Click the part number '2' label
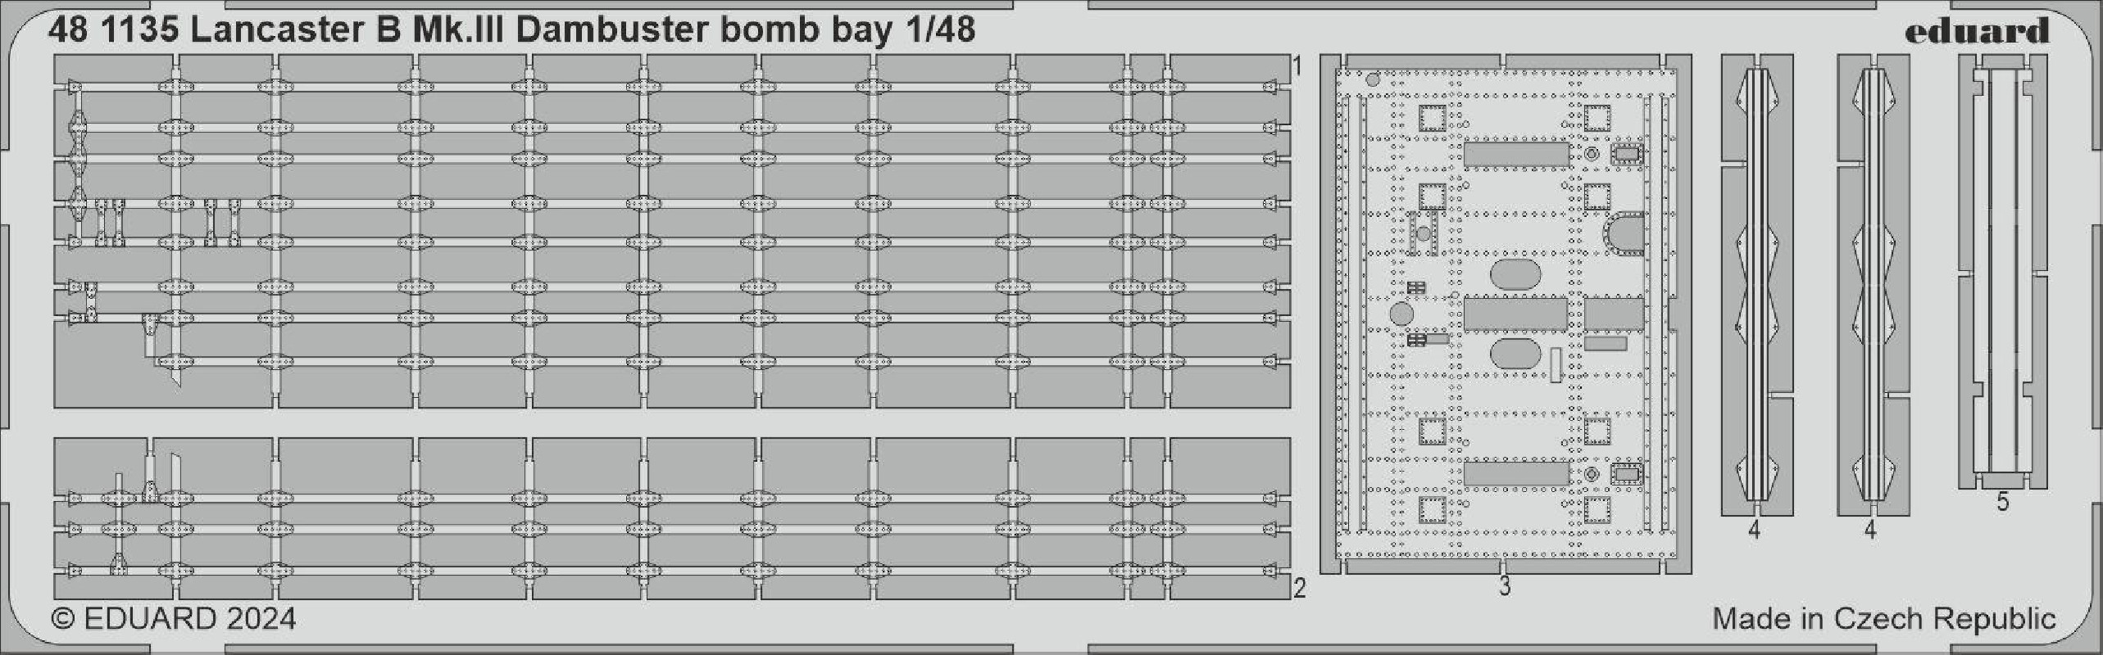 (x=1299, y=588)
